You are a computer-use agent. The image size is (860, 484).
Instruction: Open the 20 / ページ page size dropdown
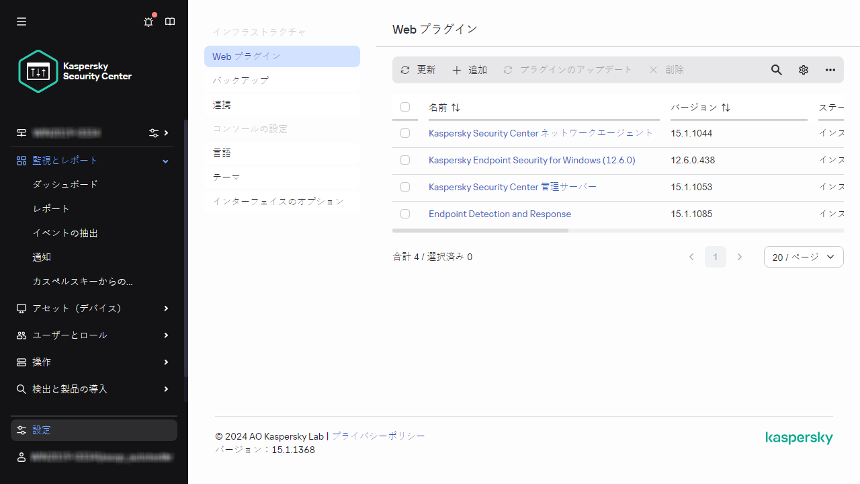tap(804, 256)
